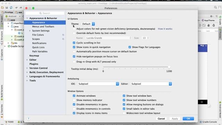Open the How it works link
This screenshot has height=125, width=222.
click(165, 29)
